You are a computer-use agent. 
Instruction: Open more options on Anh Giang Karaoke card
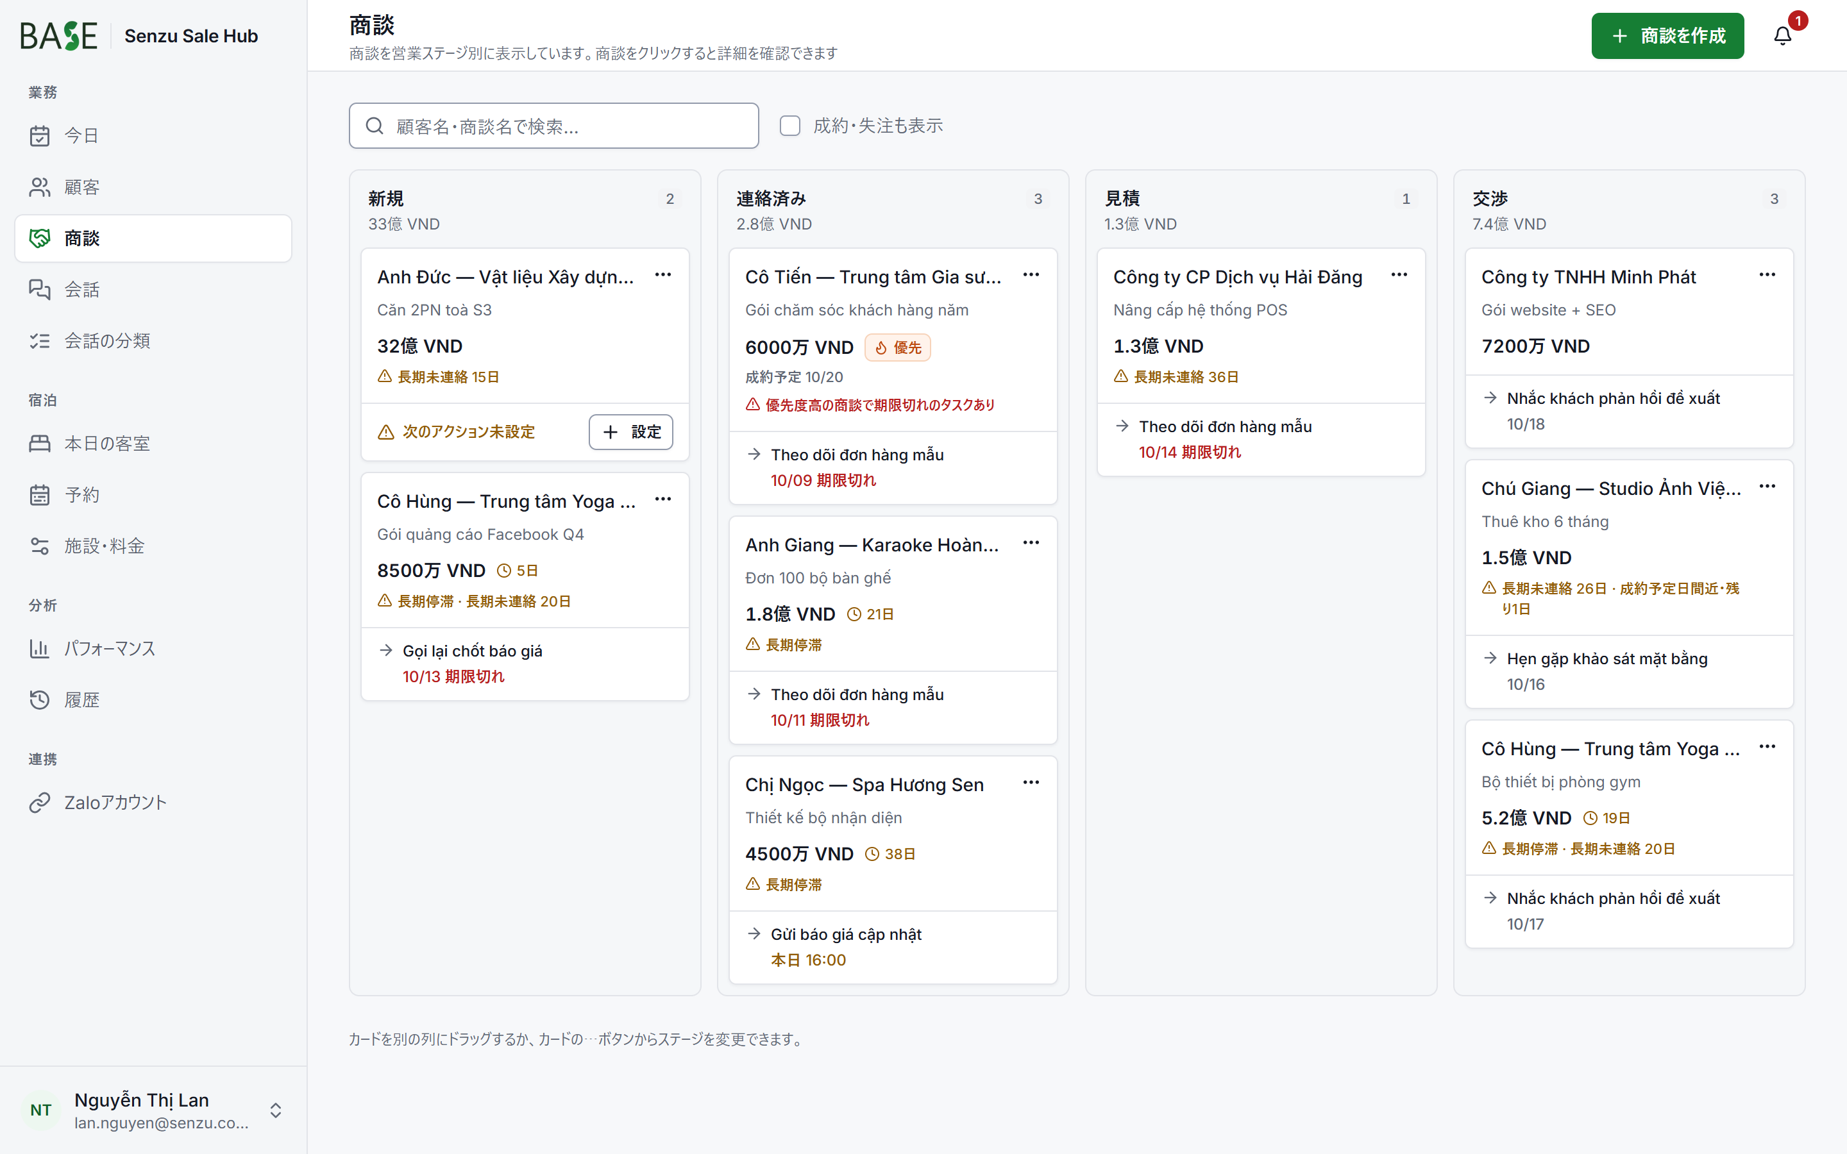click(x=1031, y=542)
